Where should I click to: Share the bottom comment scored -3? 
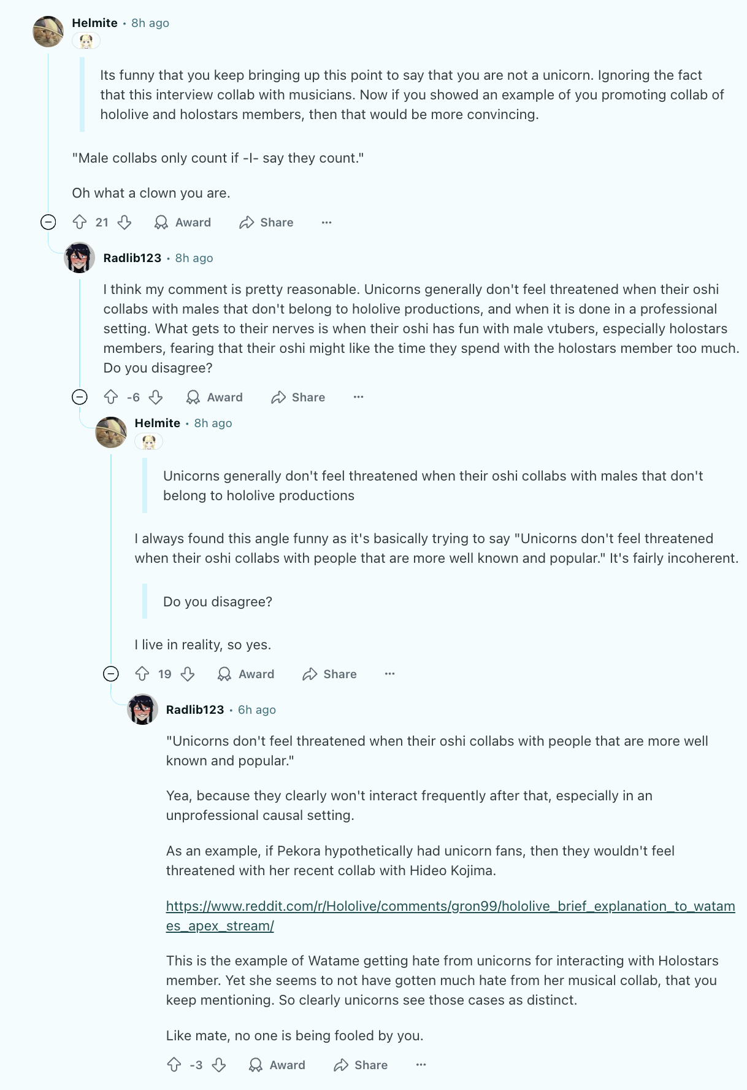tap(361, 1065)
